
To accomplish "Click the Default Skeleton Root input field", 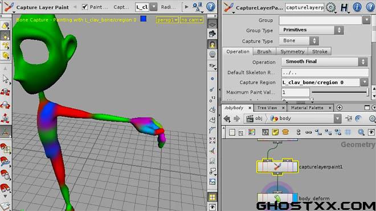I will click(x=325, y=73).
